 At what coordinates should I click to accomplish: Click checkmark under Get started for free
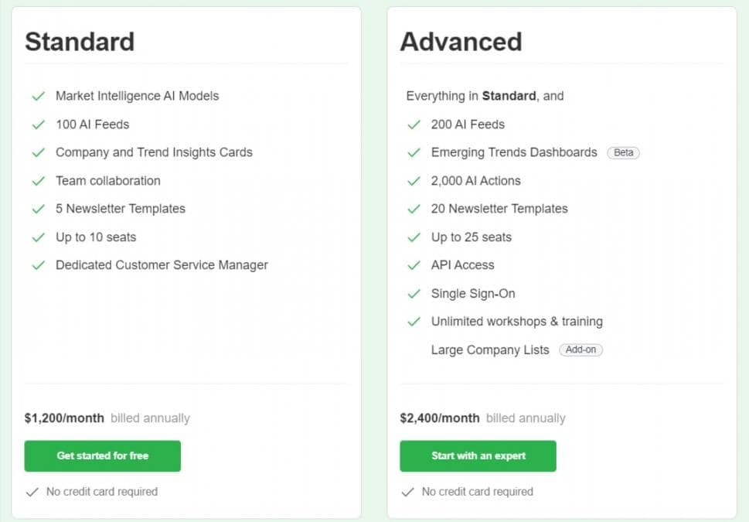(32, 492)
